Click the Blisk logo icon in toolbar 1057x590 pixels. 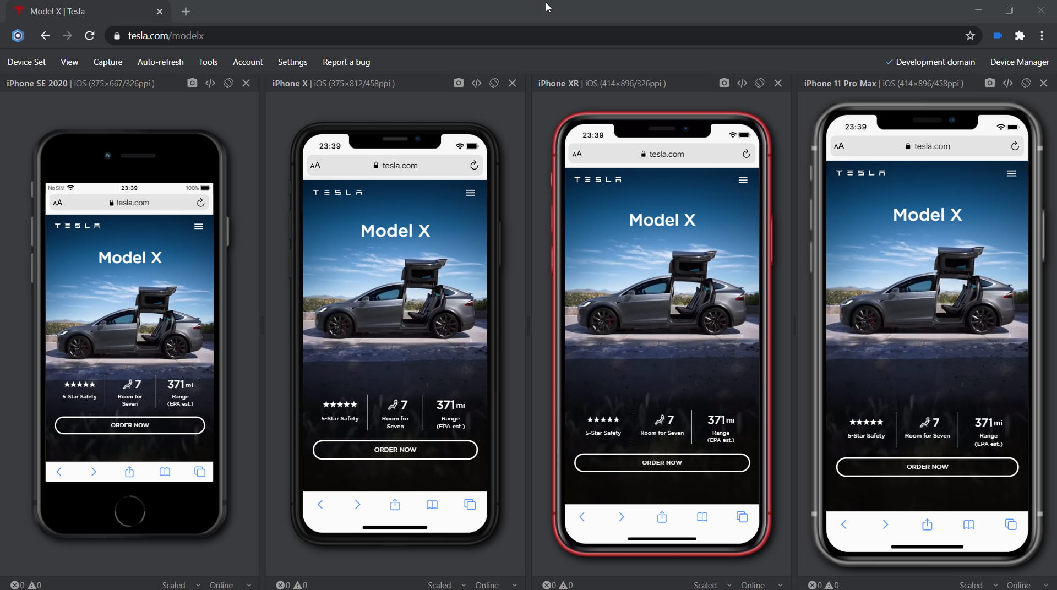click(x=18, y=36)
